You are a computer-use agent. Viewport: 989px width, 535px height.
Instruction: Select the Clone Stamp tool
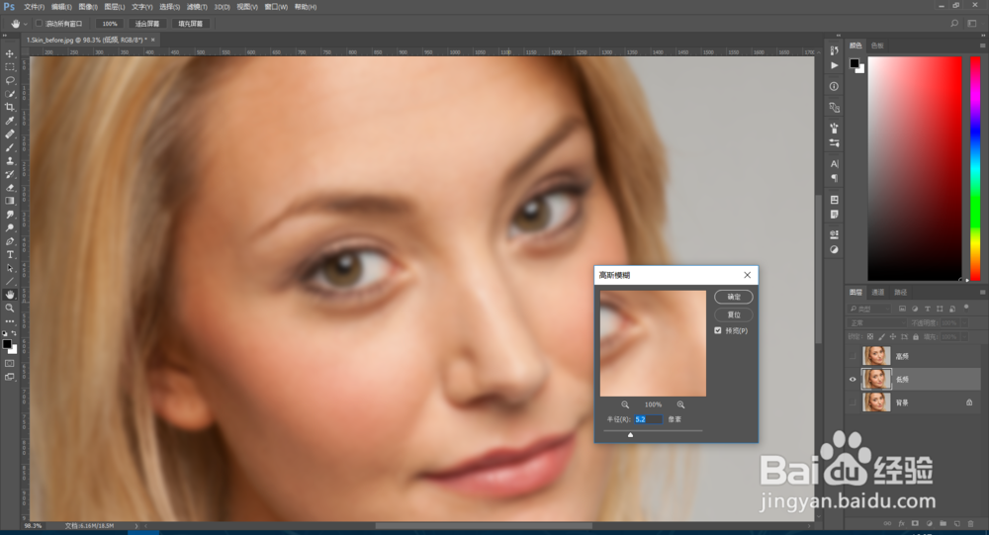10,161
